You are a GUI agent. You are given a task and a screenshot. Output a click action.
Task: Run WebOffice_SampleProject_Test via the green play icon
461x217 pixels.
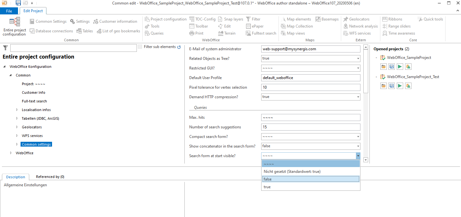tap(399, 85)
